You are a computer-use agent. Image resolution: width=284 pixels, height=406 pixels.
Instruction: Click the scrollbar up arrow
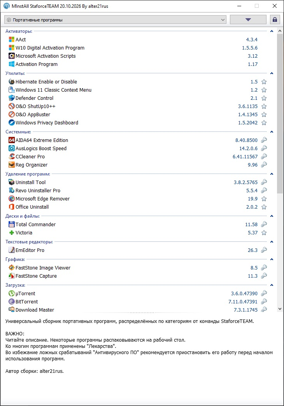coord(280,31)
